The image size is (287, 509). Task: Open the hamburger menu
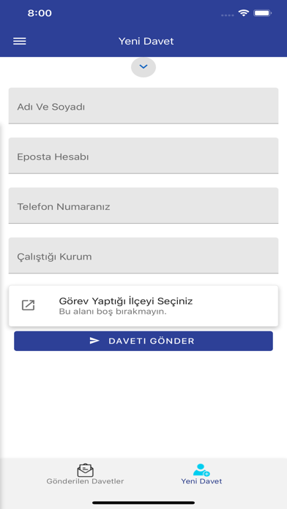click(x=20, y=41)
